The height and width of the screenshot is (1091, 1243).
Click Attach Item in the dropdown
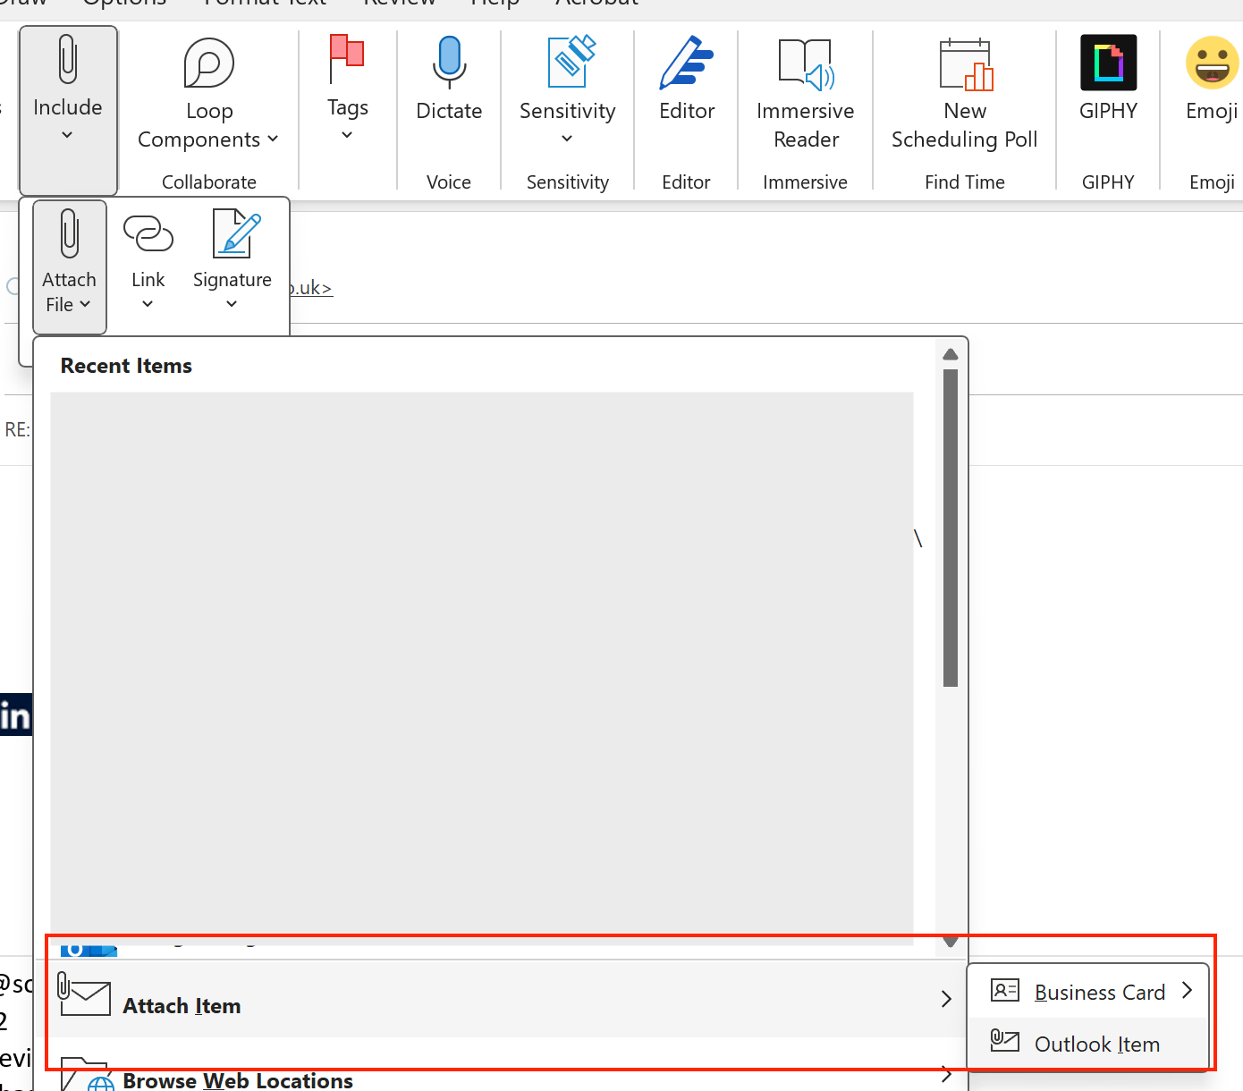point(182,1005)
